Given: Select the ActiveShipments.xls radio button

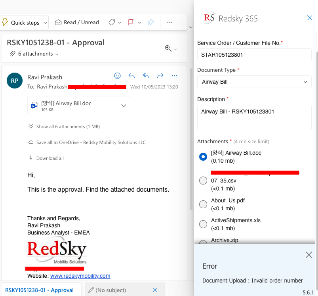Looking at the screenshot, I should [x=203, y=224].
